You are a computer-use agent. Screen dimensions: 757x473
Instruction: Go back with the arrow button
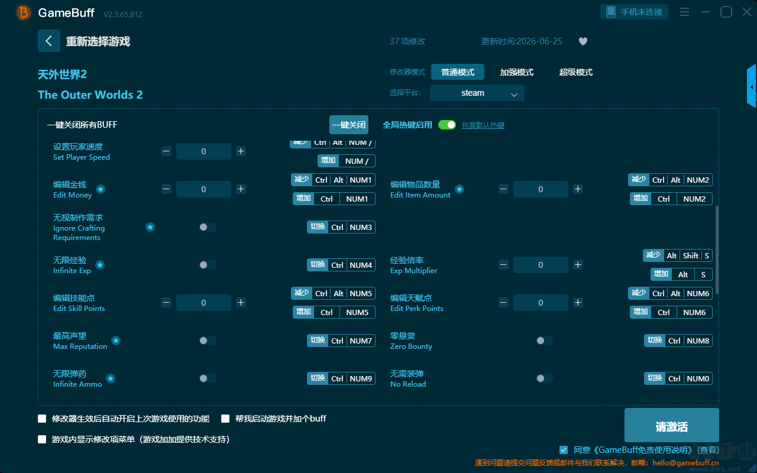tap(49, 41)
